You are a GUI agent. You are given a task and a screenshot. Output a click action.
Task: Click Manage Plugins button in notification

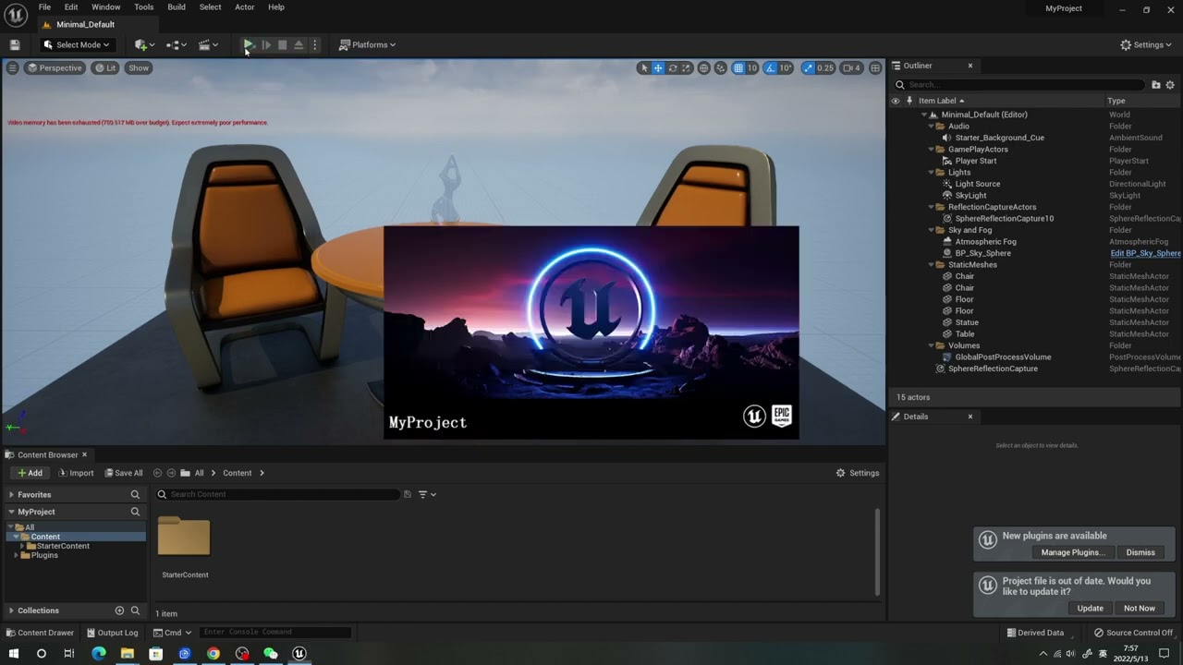[1072, 552]
